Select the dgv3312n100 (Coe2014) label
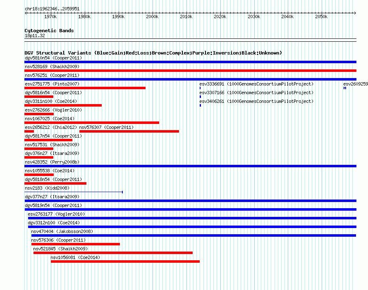The image size is (368, 290). coord(54,223)
